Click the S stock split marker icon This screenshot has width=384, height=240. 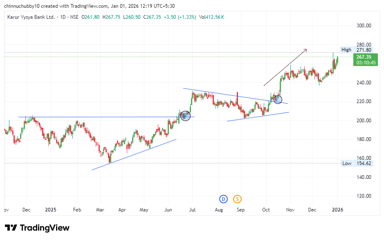(237, 199)
